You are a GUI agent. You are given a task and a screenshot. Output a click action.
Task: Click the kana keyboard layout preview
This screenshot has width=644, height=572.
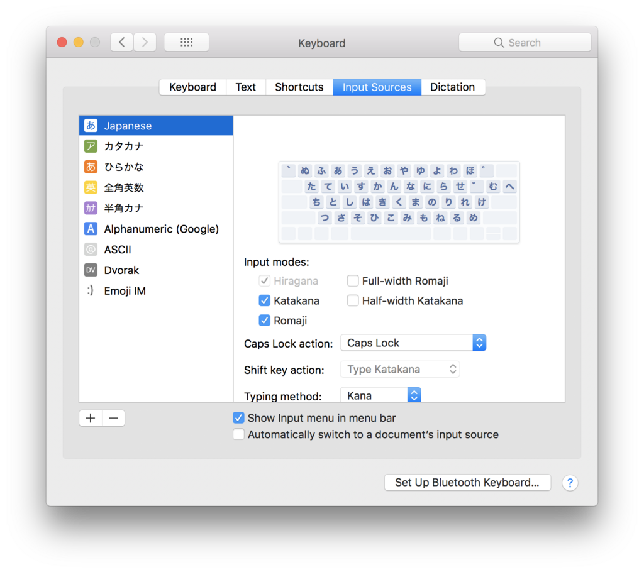(x=399, y=202)
